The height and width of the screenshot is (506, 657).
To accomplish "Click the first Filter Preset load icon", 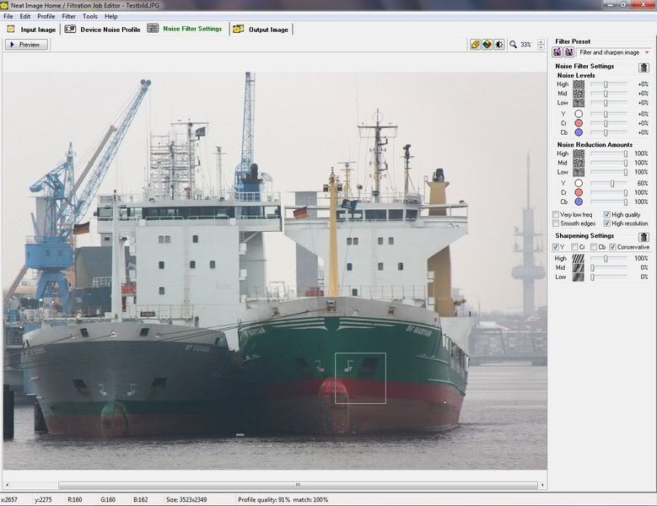I will [x=557, y=52].
